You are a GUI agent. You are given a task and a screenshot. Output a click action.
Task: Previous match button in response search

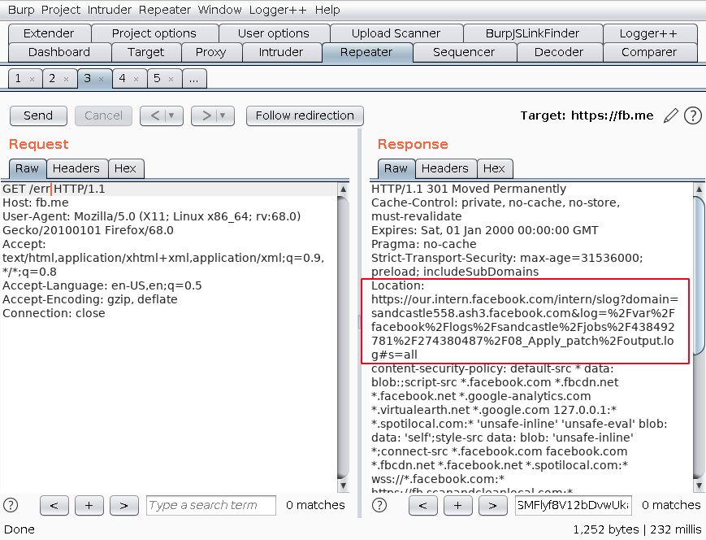pyautogui.click(x=422, y=506)
